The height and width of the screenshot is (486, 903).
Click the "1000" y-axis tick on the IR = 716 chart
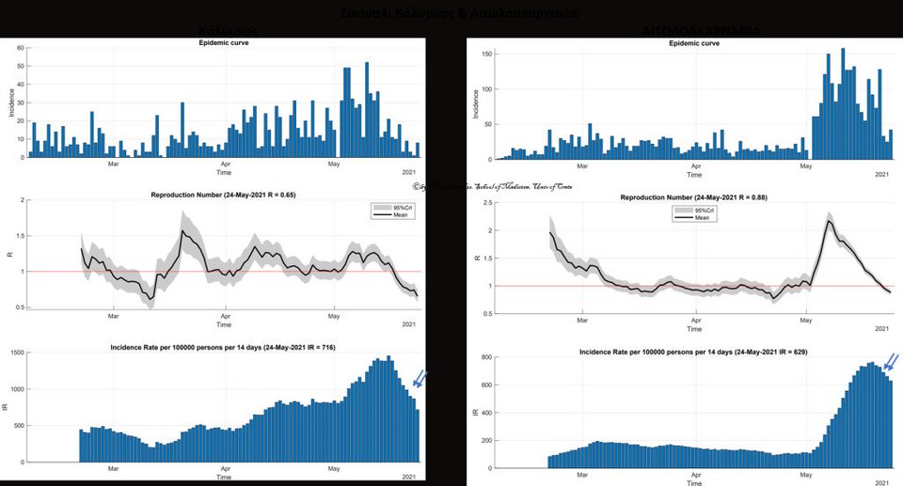tap(18, 389)
